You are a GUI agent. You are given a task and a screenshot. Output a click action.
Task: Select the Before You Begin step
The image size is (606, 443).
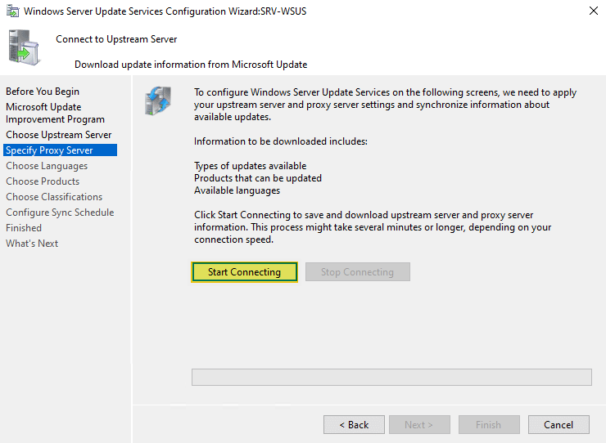[43, 92]
